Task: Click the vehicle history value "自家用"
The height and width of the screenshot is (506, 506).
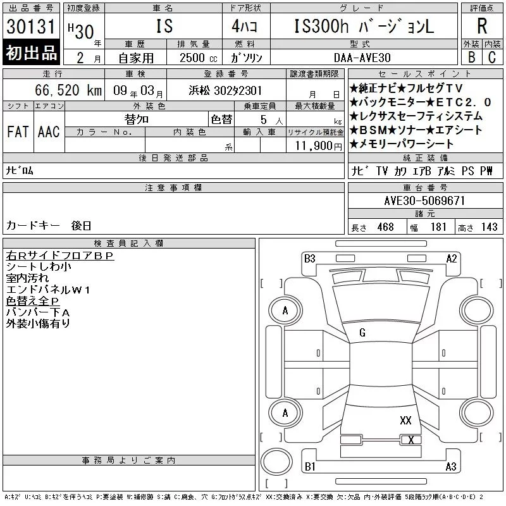Action: click(x=136, y=58)
